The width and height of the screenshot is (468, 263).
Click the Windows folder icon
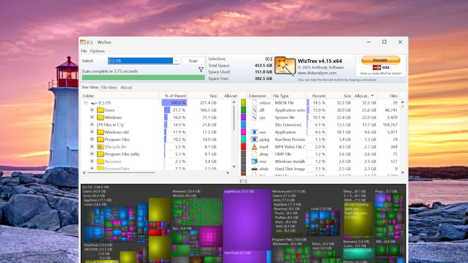point(100,118)
